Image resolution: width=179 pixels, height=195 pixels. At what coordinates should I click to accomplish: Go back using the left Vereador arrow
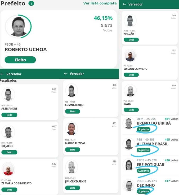coord(2,74)
